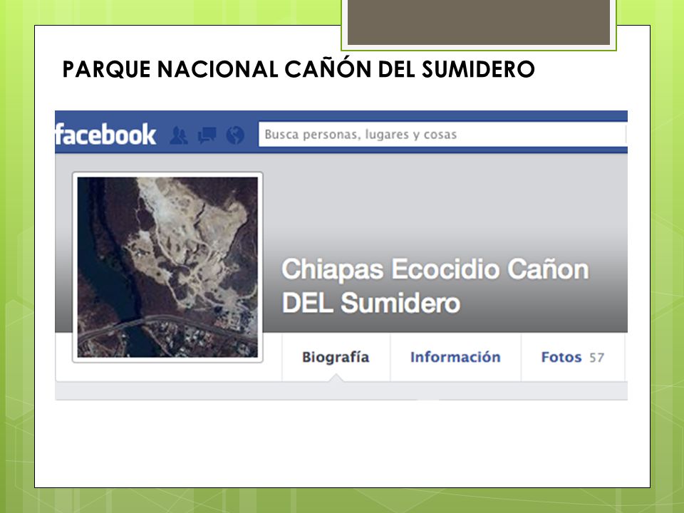Select the Biografía tab
Image resolution: width=684 pixels, height=513 pixels.
click(x=336, y=357)
